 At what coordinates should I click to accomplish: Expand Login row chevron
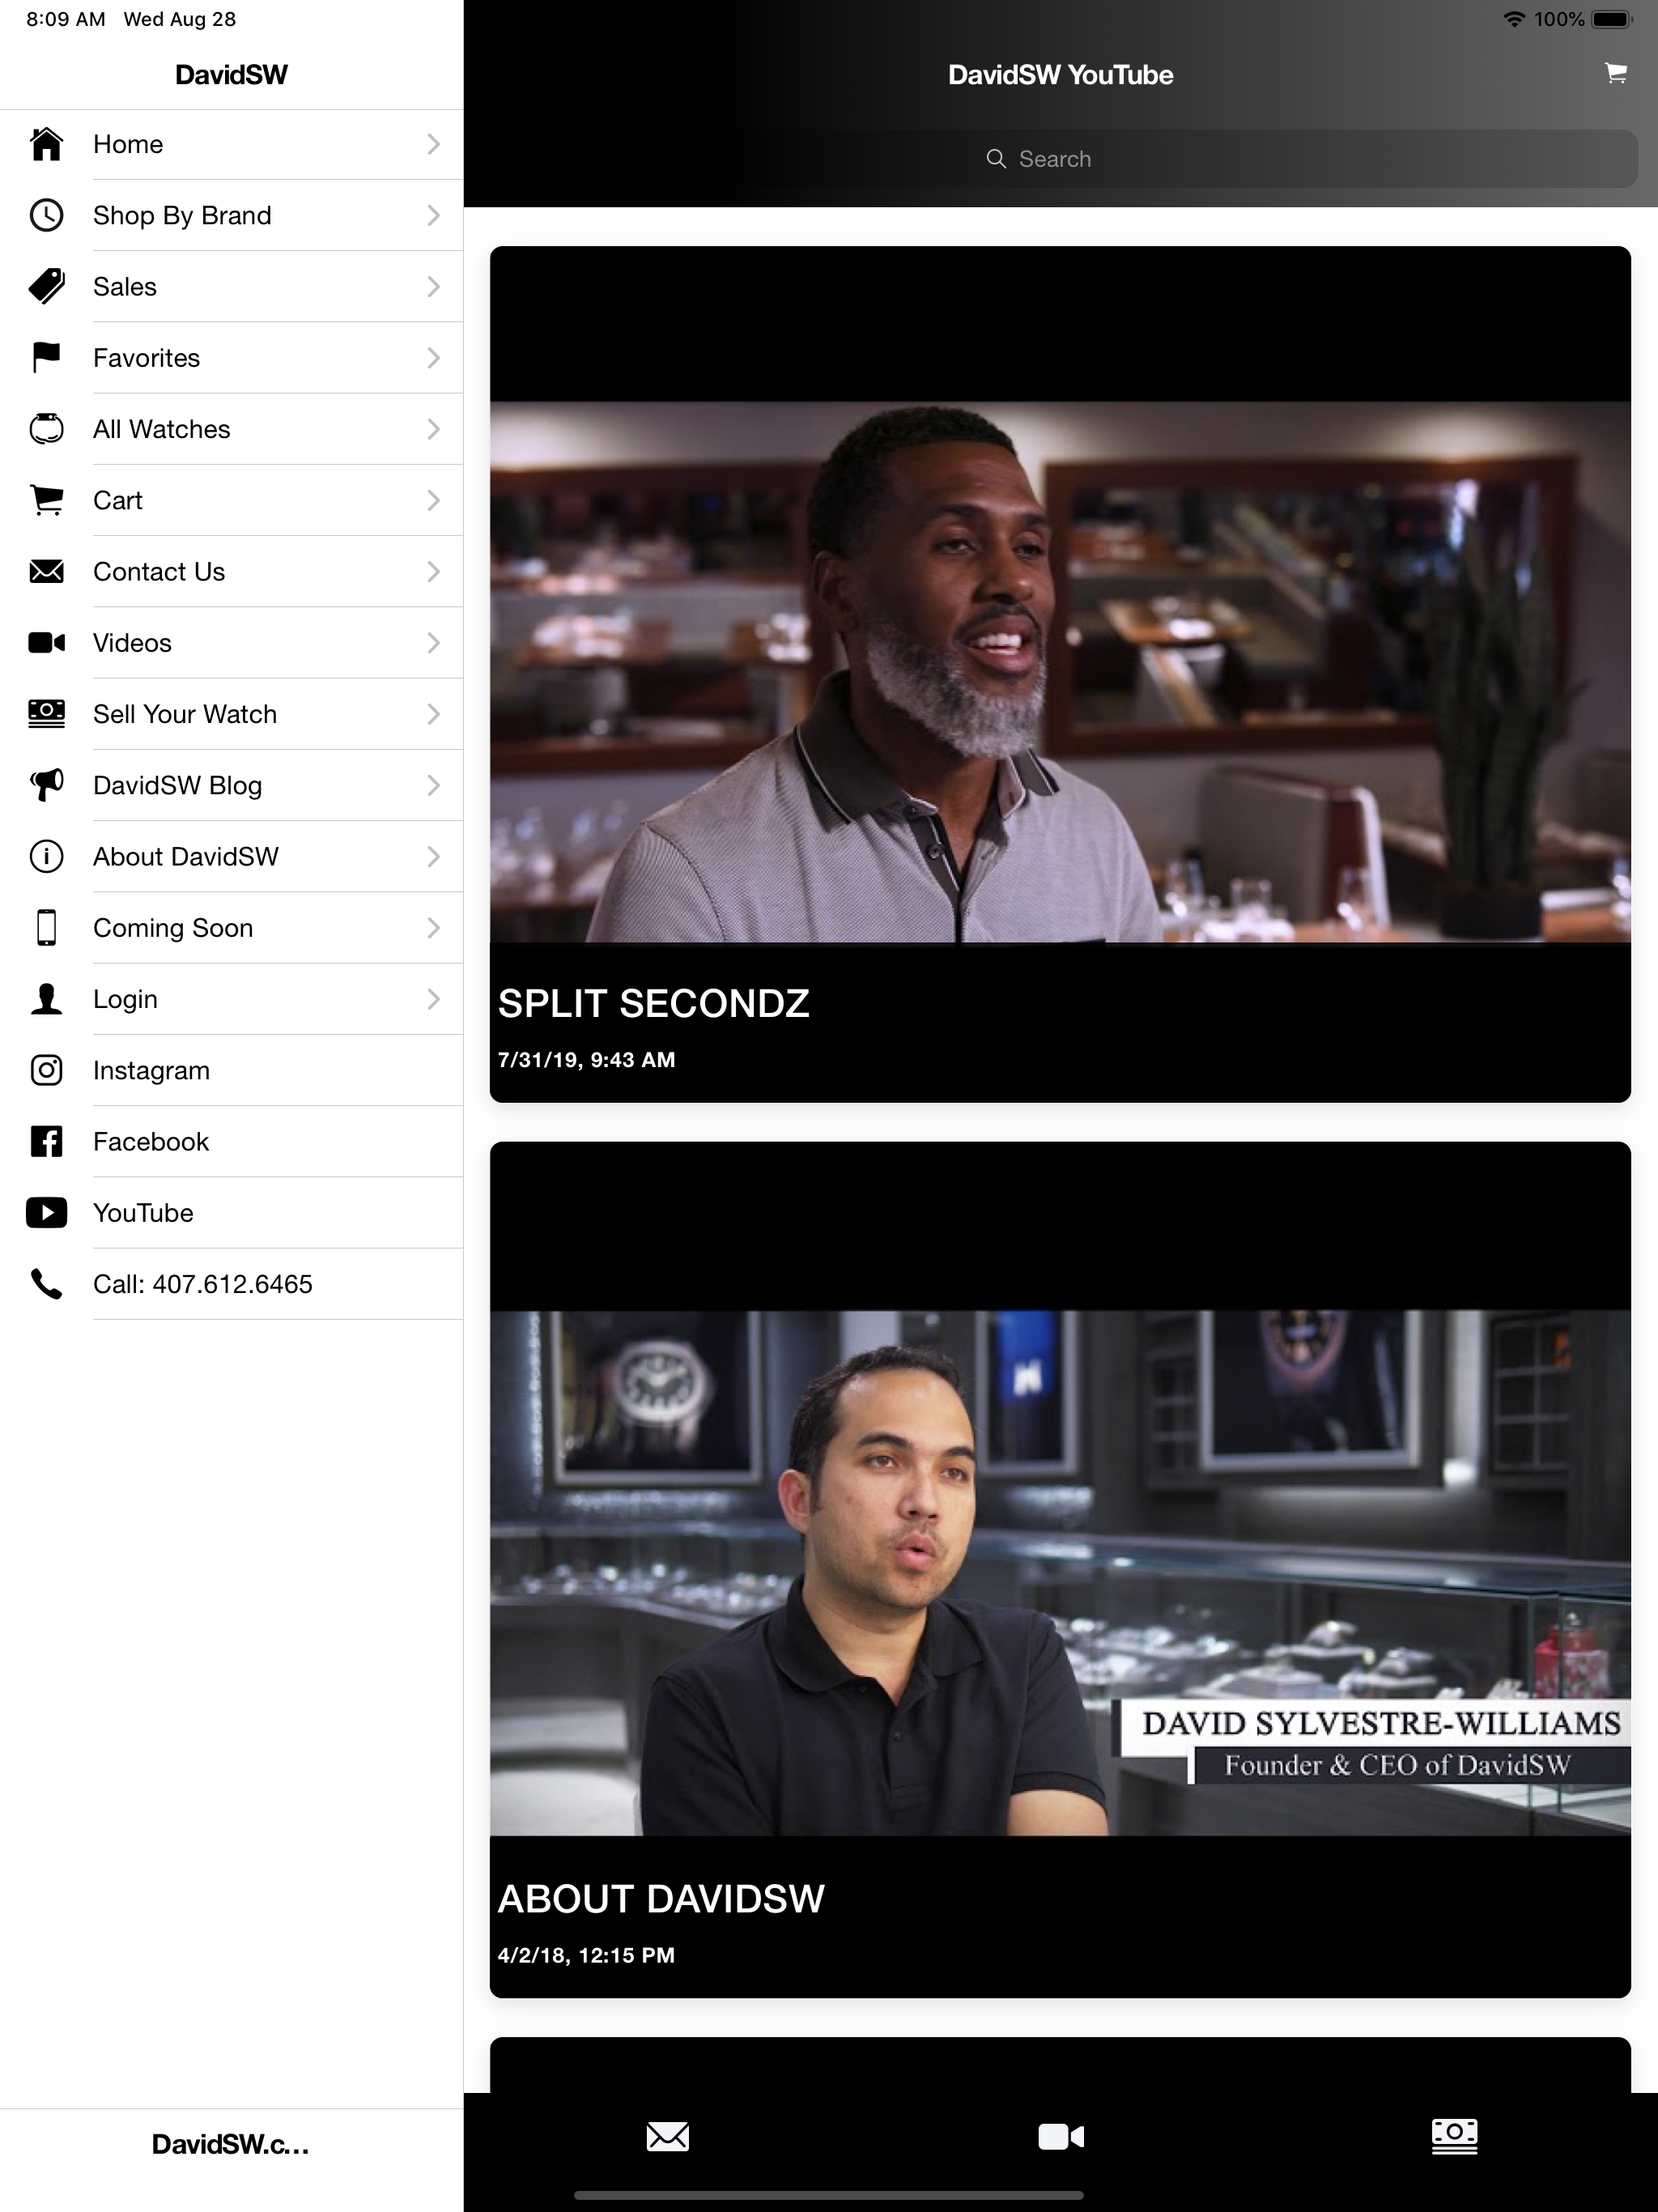coord(433,999)
